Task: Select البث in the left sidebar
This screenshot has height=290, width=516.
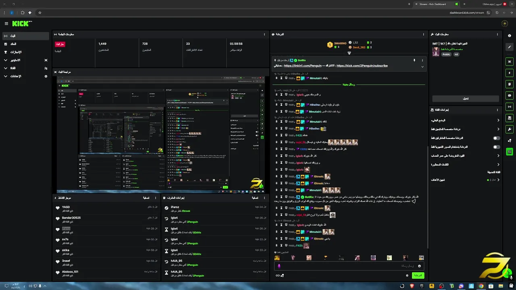Action: [26, 36]
